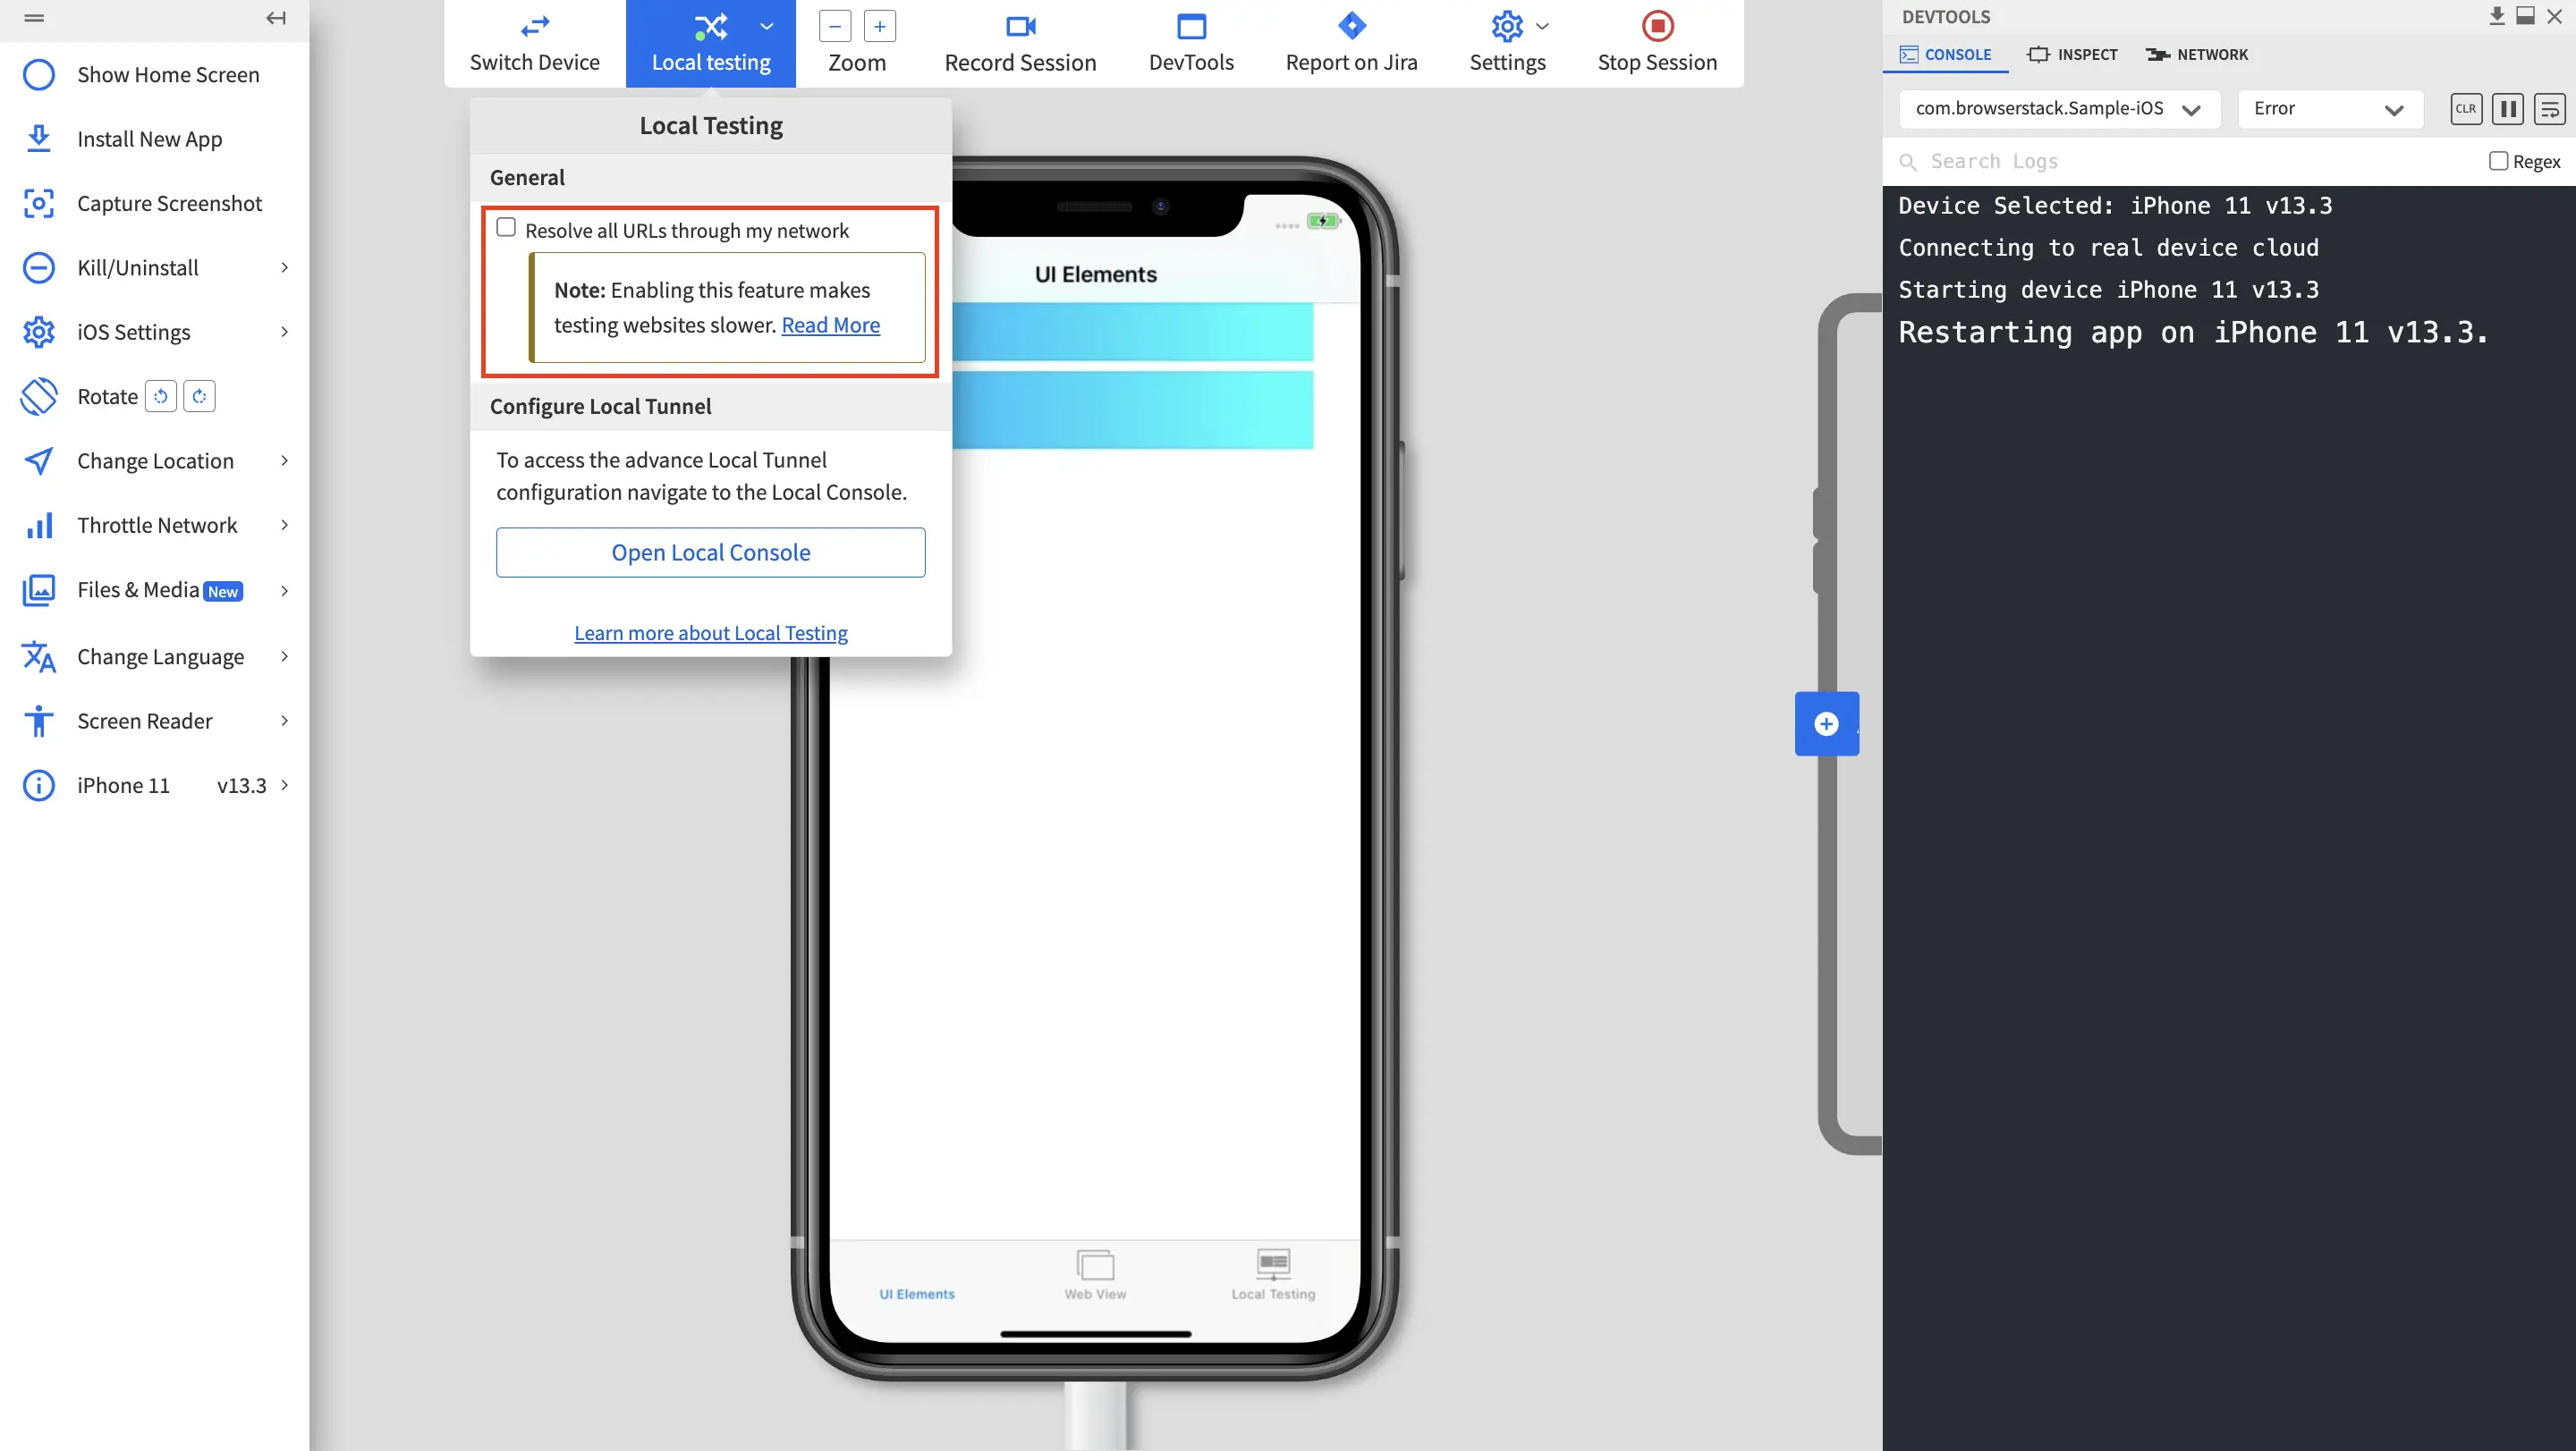Open the Error log level dropdown
2576x1451 pixels.
[x=2328, y=109]
